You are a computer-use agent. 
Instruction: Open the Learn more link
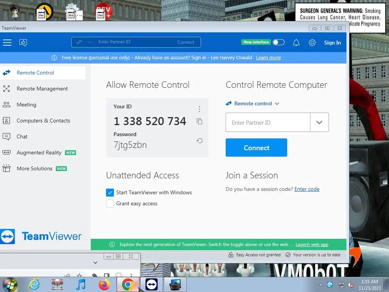[268, 58]
